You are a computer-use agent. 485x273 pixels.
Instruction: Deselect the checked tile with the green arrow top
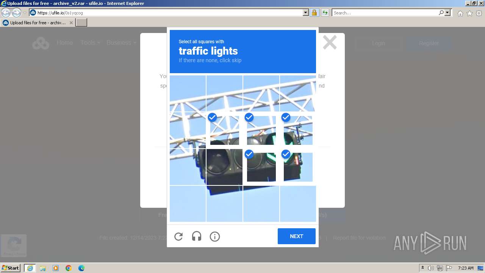pos(298,130)
